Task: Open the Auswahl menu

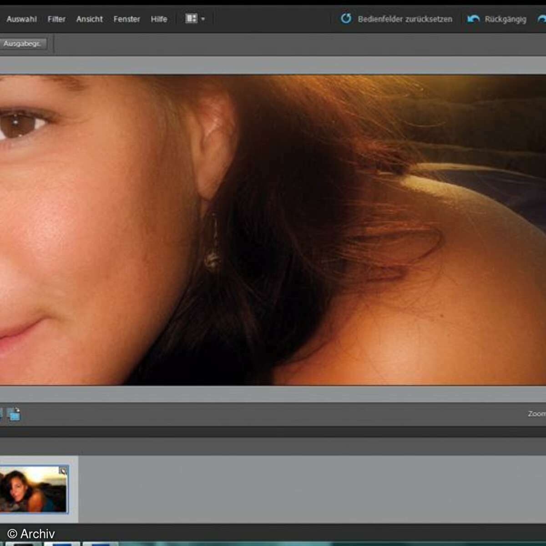Action: (21, 19)
